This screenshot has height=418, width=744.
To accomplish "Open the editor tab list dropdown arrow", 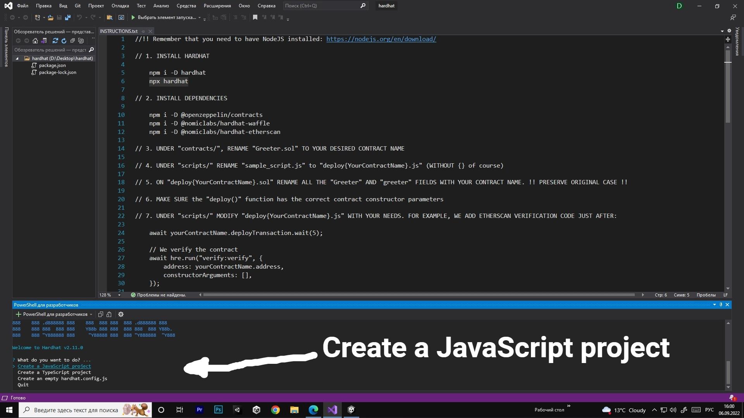I will tap(722, 31).
